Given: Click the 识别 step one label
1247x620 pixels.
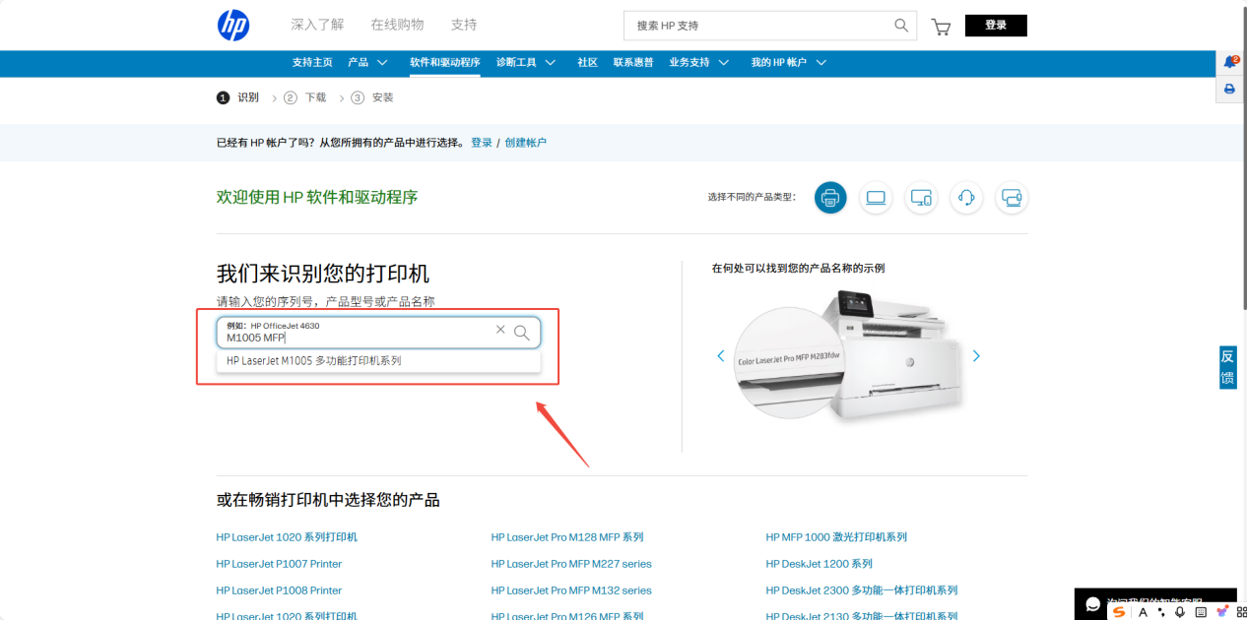Looking at the screenshot, I should coord(248,97).
